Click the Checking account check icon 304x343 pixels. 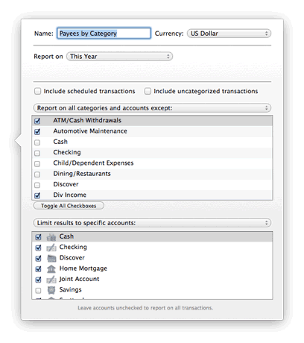[51, 248]
